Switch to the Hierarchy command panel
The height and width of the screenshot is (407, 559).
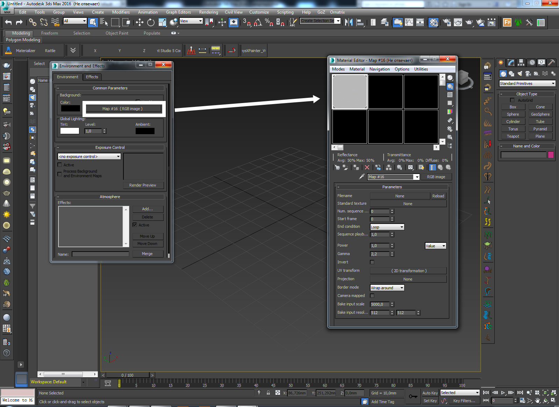(521, 63)
